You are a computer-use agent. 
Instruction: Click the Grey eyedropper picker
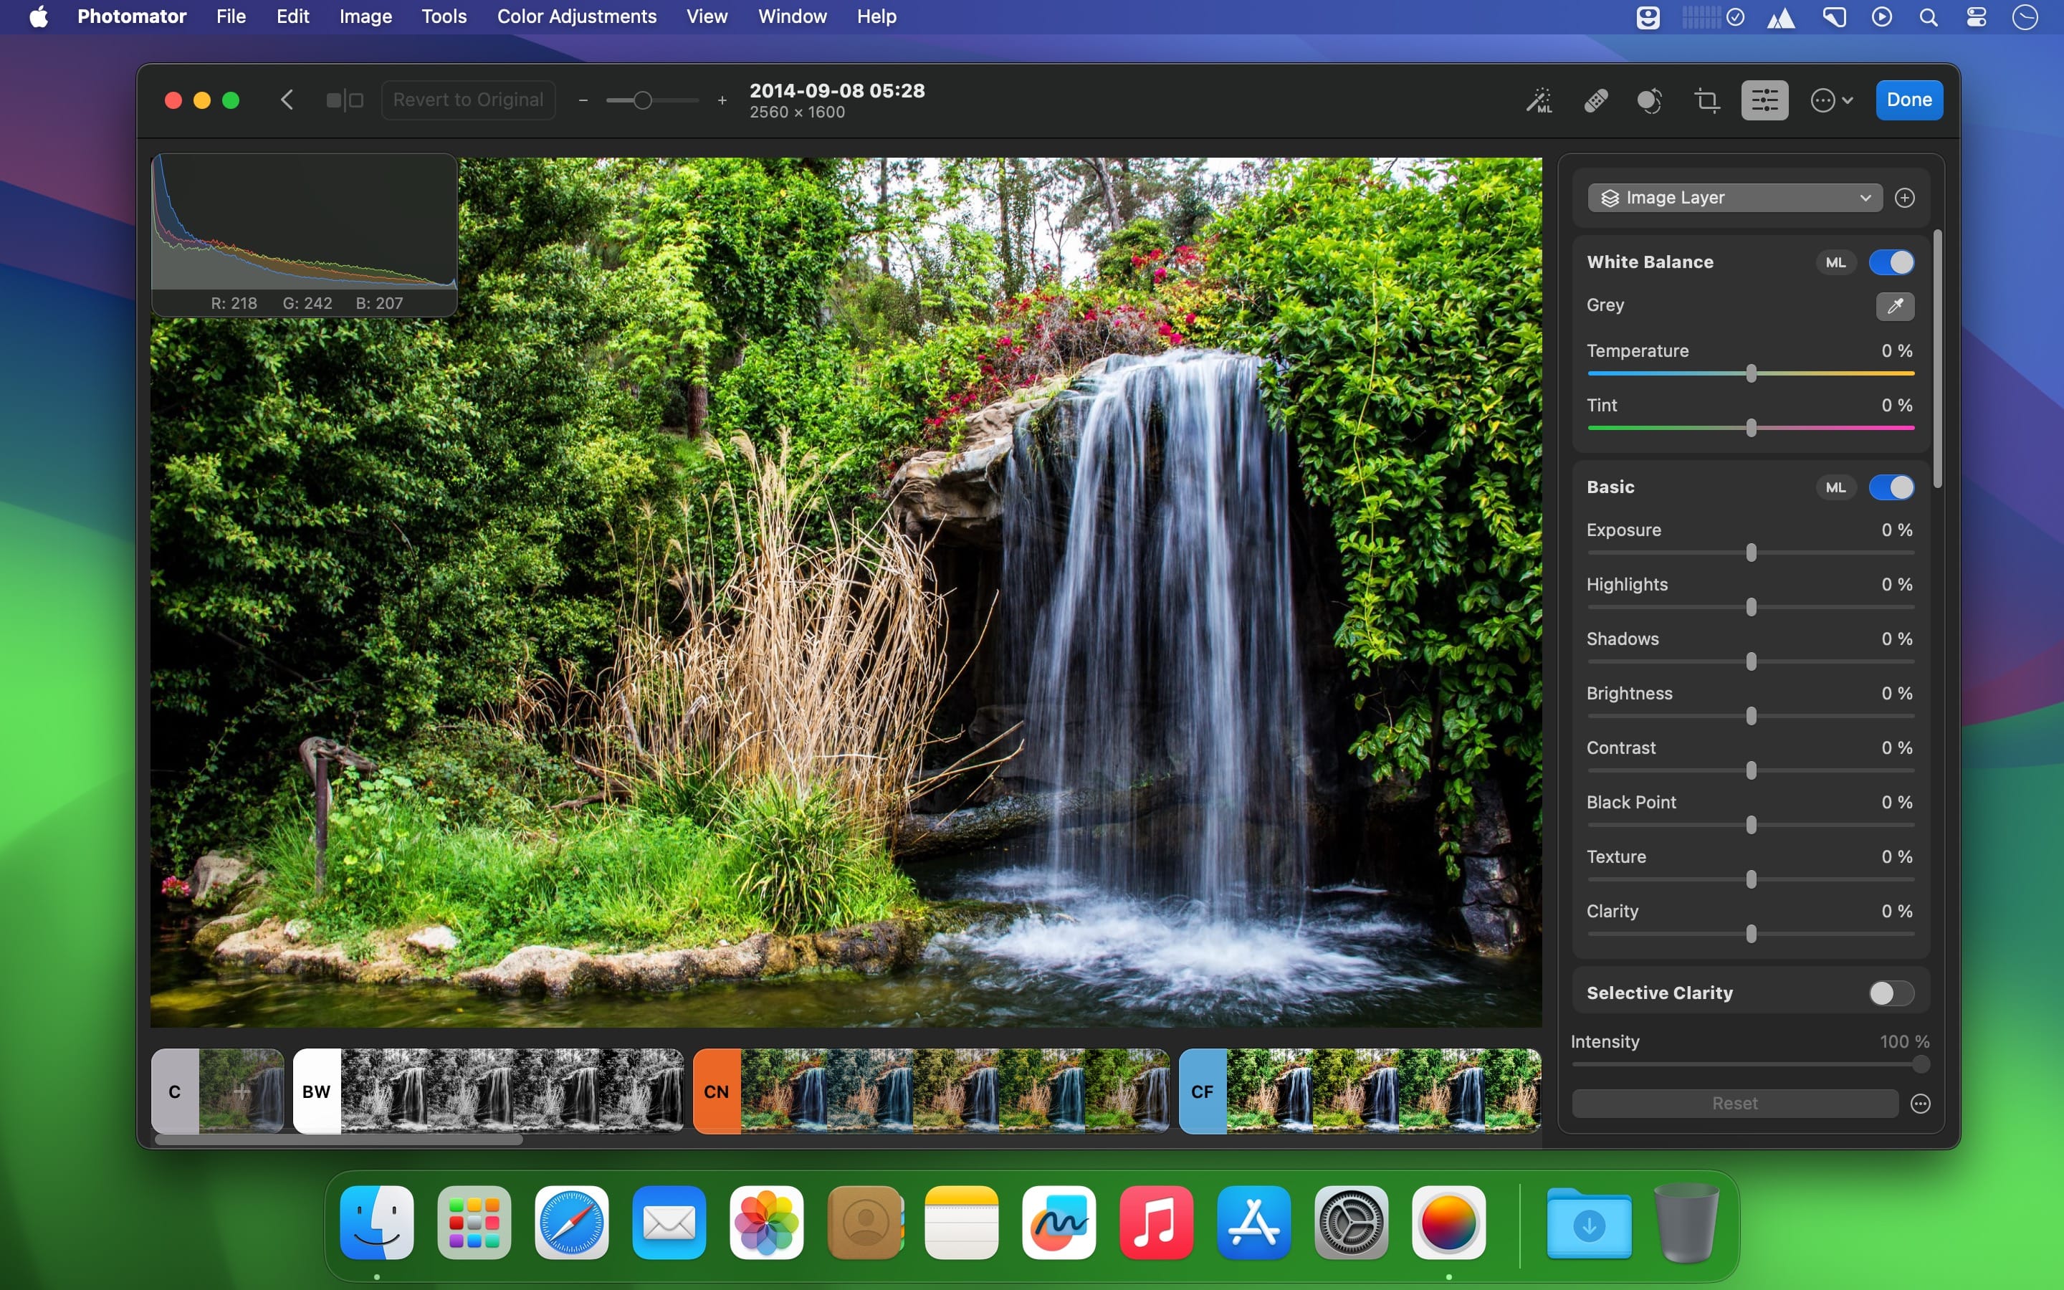pos(1894,306)
